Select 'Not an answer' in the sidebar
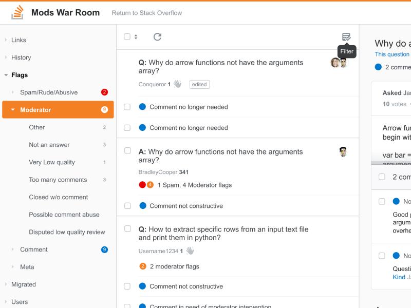Screen dimensions: 411x308 coord(50,145)
